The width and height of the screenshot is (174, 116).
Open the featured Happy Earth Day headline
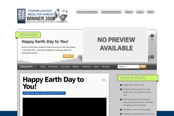(45, 41)
